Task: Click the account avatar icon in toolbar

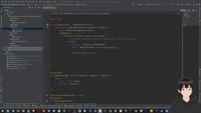Action: [x=199, y=4]
